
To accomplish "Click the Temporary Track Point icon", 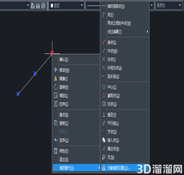I will tap(104, 6).
